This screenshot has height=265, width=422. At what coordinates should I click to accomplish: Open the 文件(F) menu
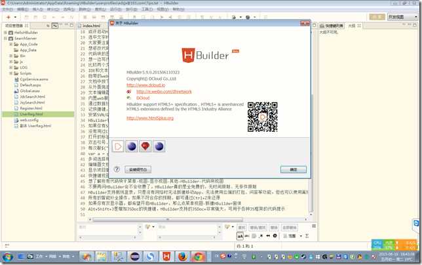tap(8, 9)
